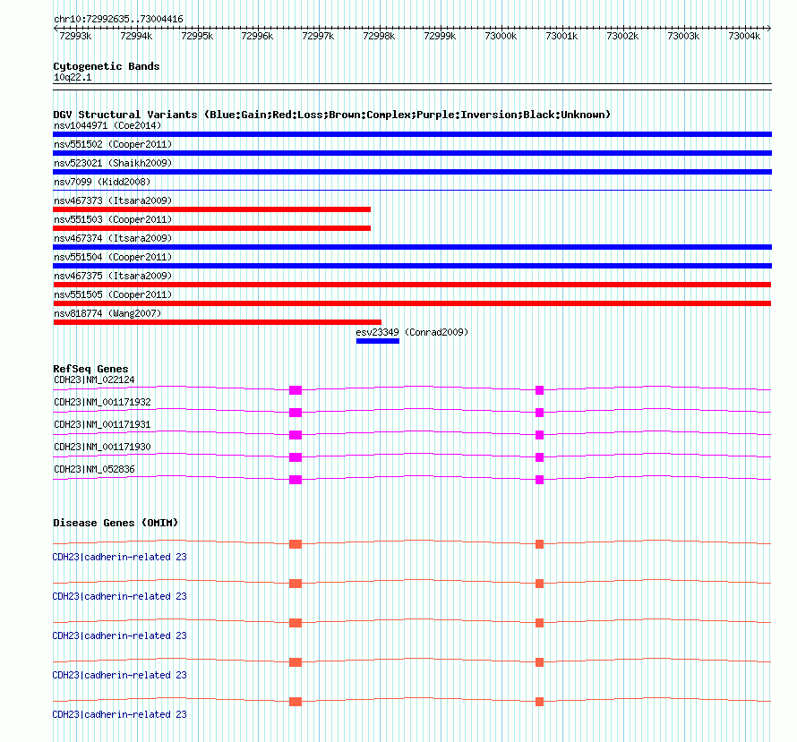Click right orange exon in first OMIM track
The image size is (797, 742).
pos(540,544)
